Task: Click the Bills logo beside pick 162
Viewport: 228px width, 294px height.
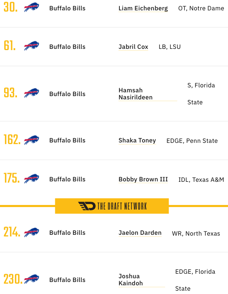Action: [31, 140]
